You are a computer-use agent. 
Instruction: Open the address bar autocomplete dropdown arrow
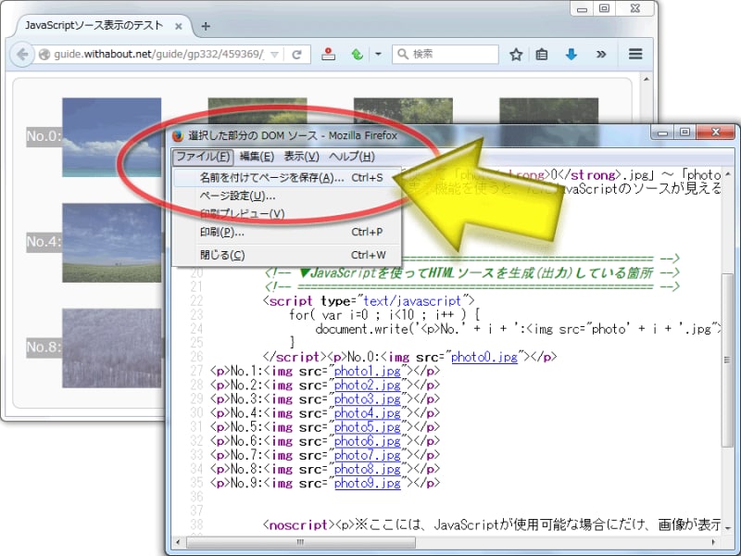point(274,54)
